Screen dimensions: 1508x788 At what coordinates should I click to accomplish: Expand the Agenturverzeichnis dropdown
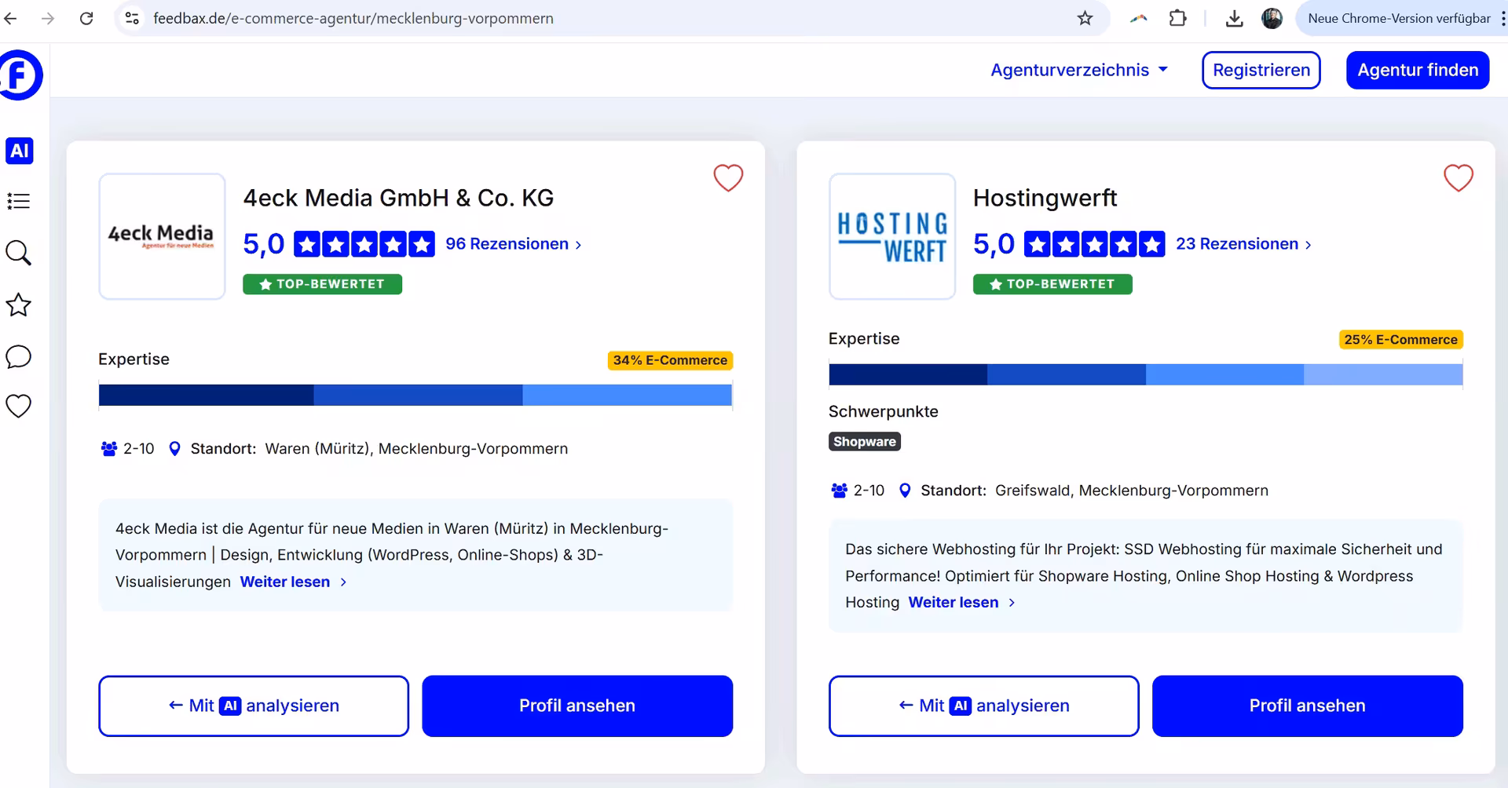coord(1078,70)
